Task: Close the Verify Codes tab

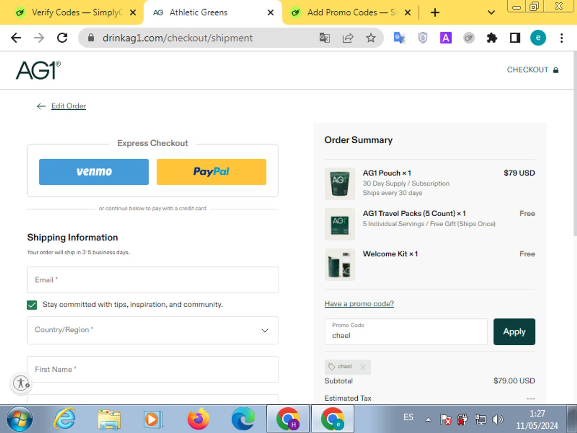Action: pyautogui.click(x=133, y=13)
